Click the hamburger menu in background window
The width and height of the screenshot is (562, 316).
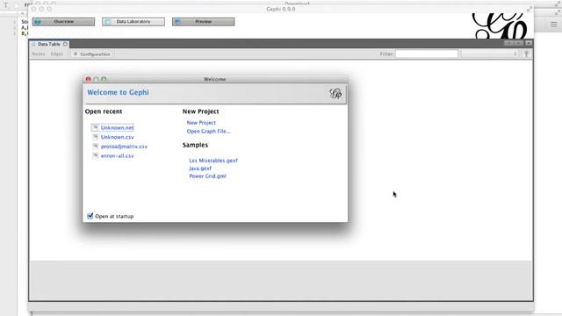pyautogui.click(x=554, y=25)
